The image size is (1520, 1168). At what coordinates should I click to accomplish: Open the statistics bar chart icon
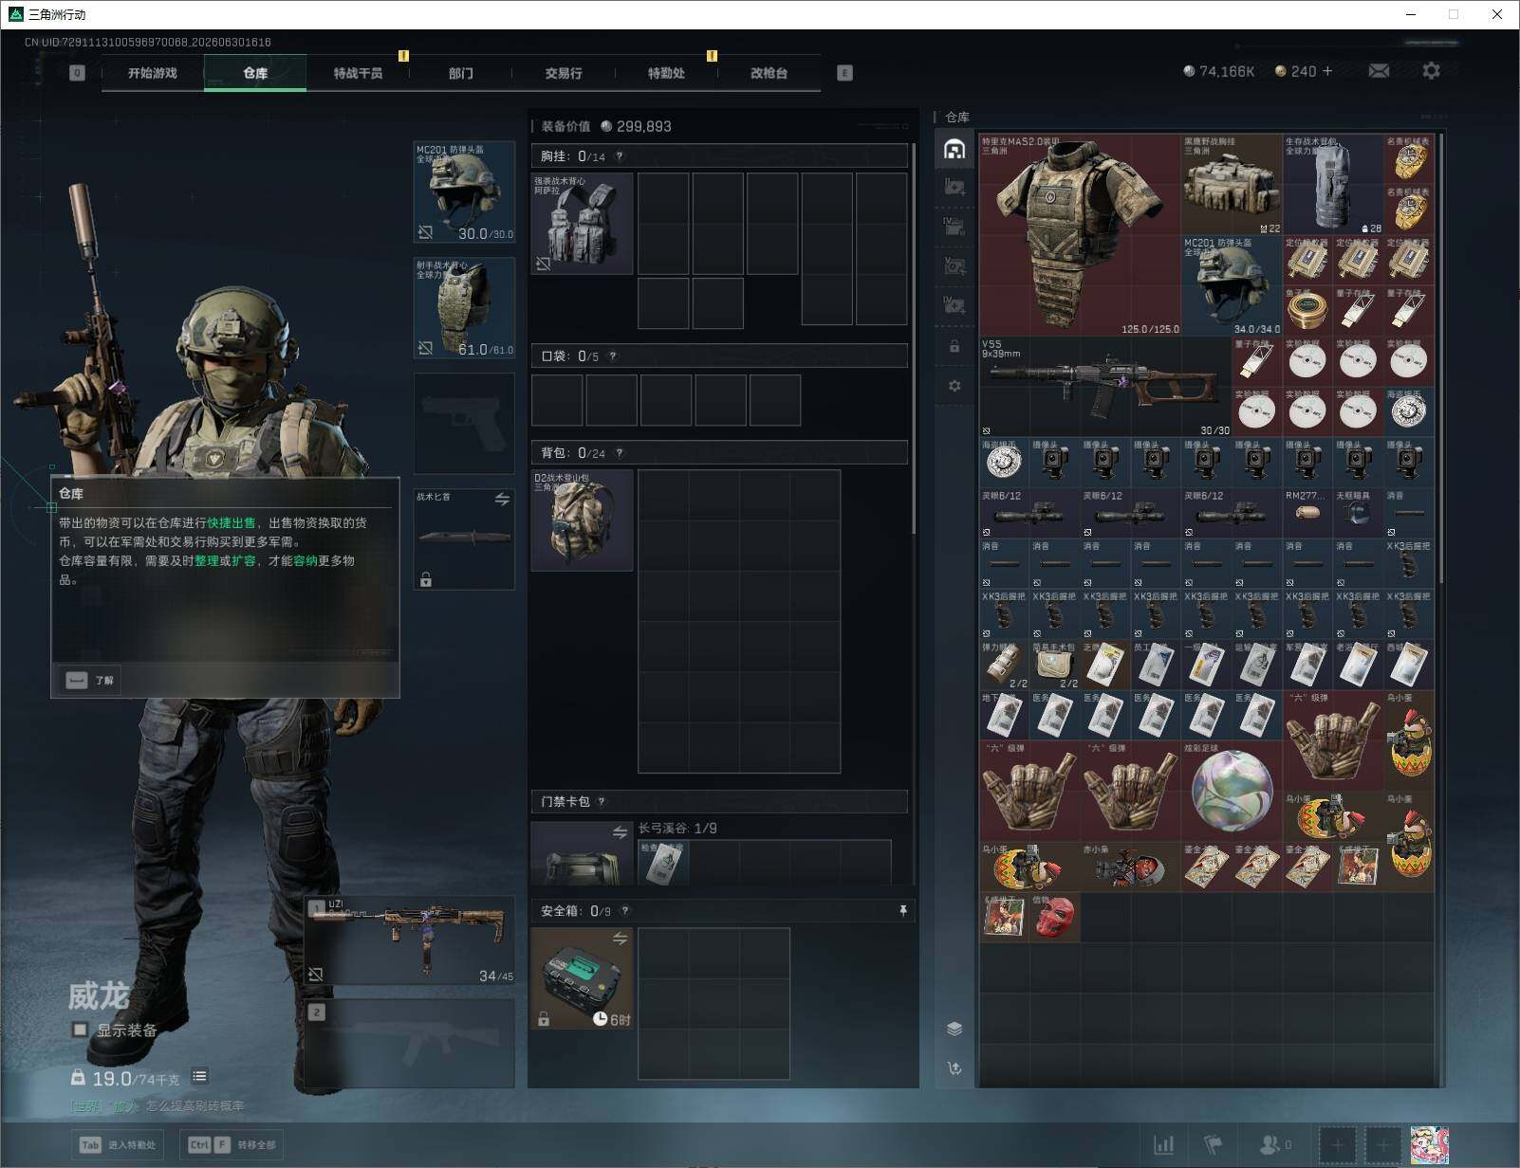point(1163,1145)
